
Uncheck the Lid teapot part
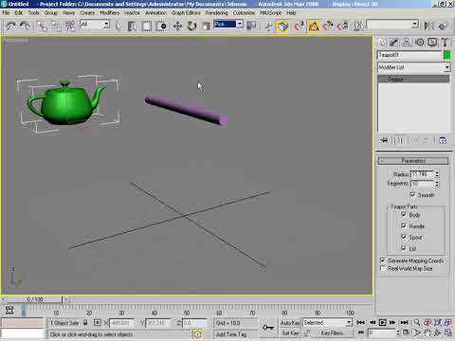[x=404, y=248]
